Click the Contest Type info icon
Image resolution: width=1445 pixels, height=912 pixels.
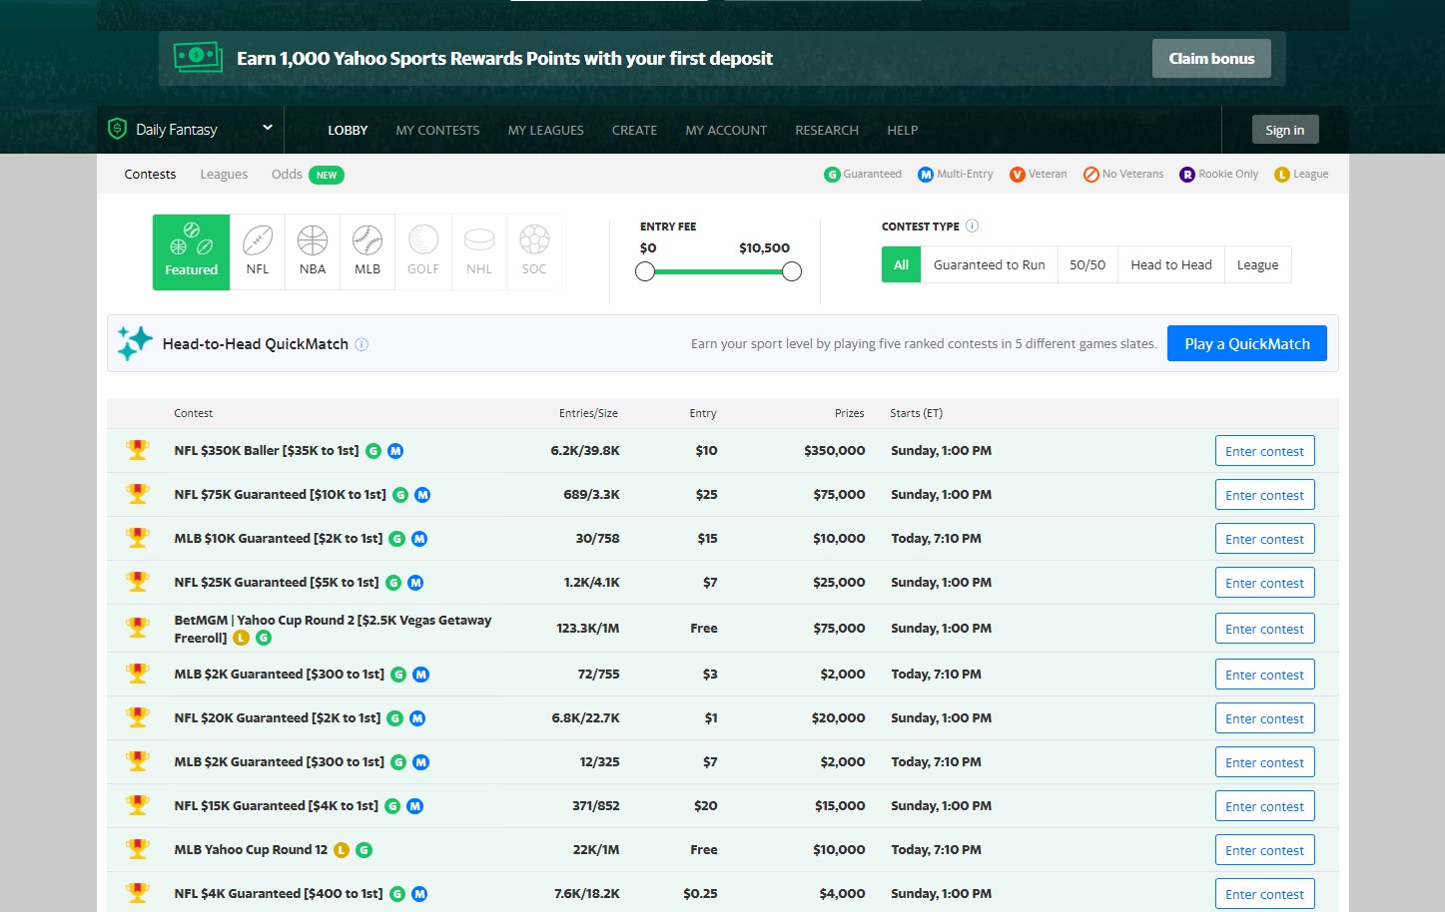click(972, 227)
